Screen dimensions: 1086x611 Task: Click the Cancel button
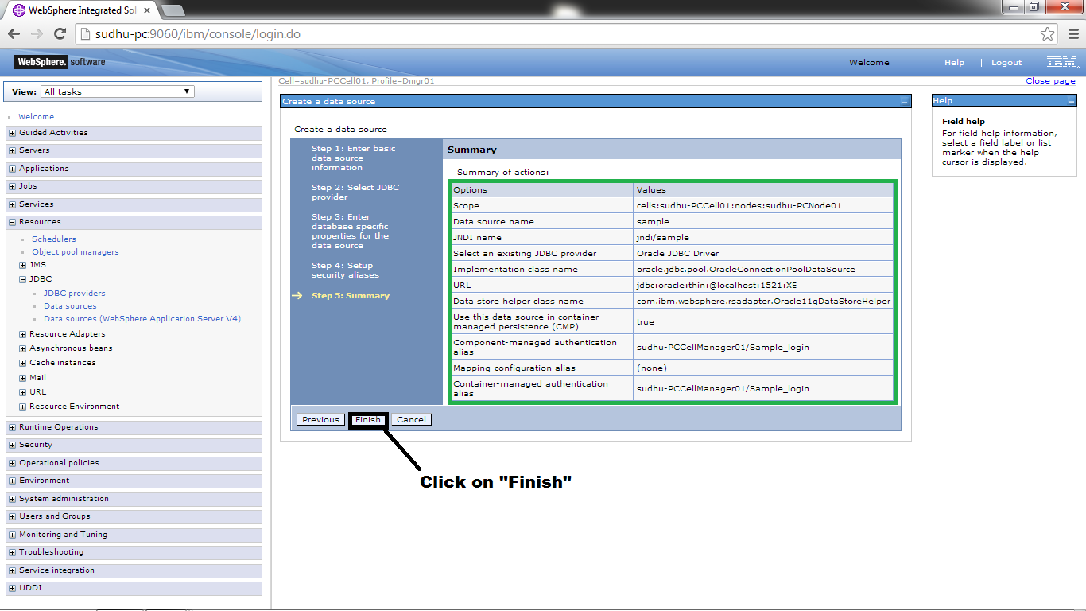tap(410, 419)
